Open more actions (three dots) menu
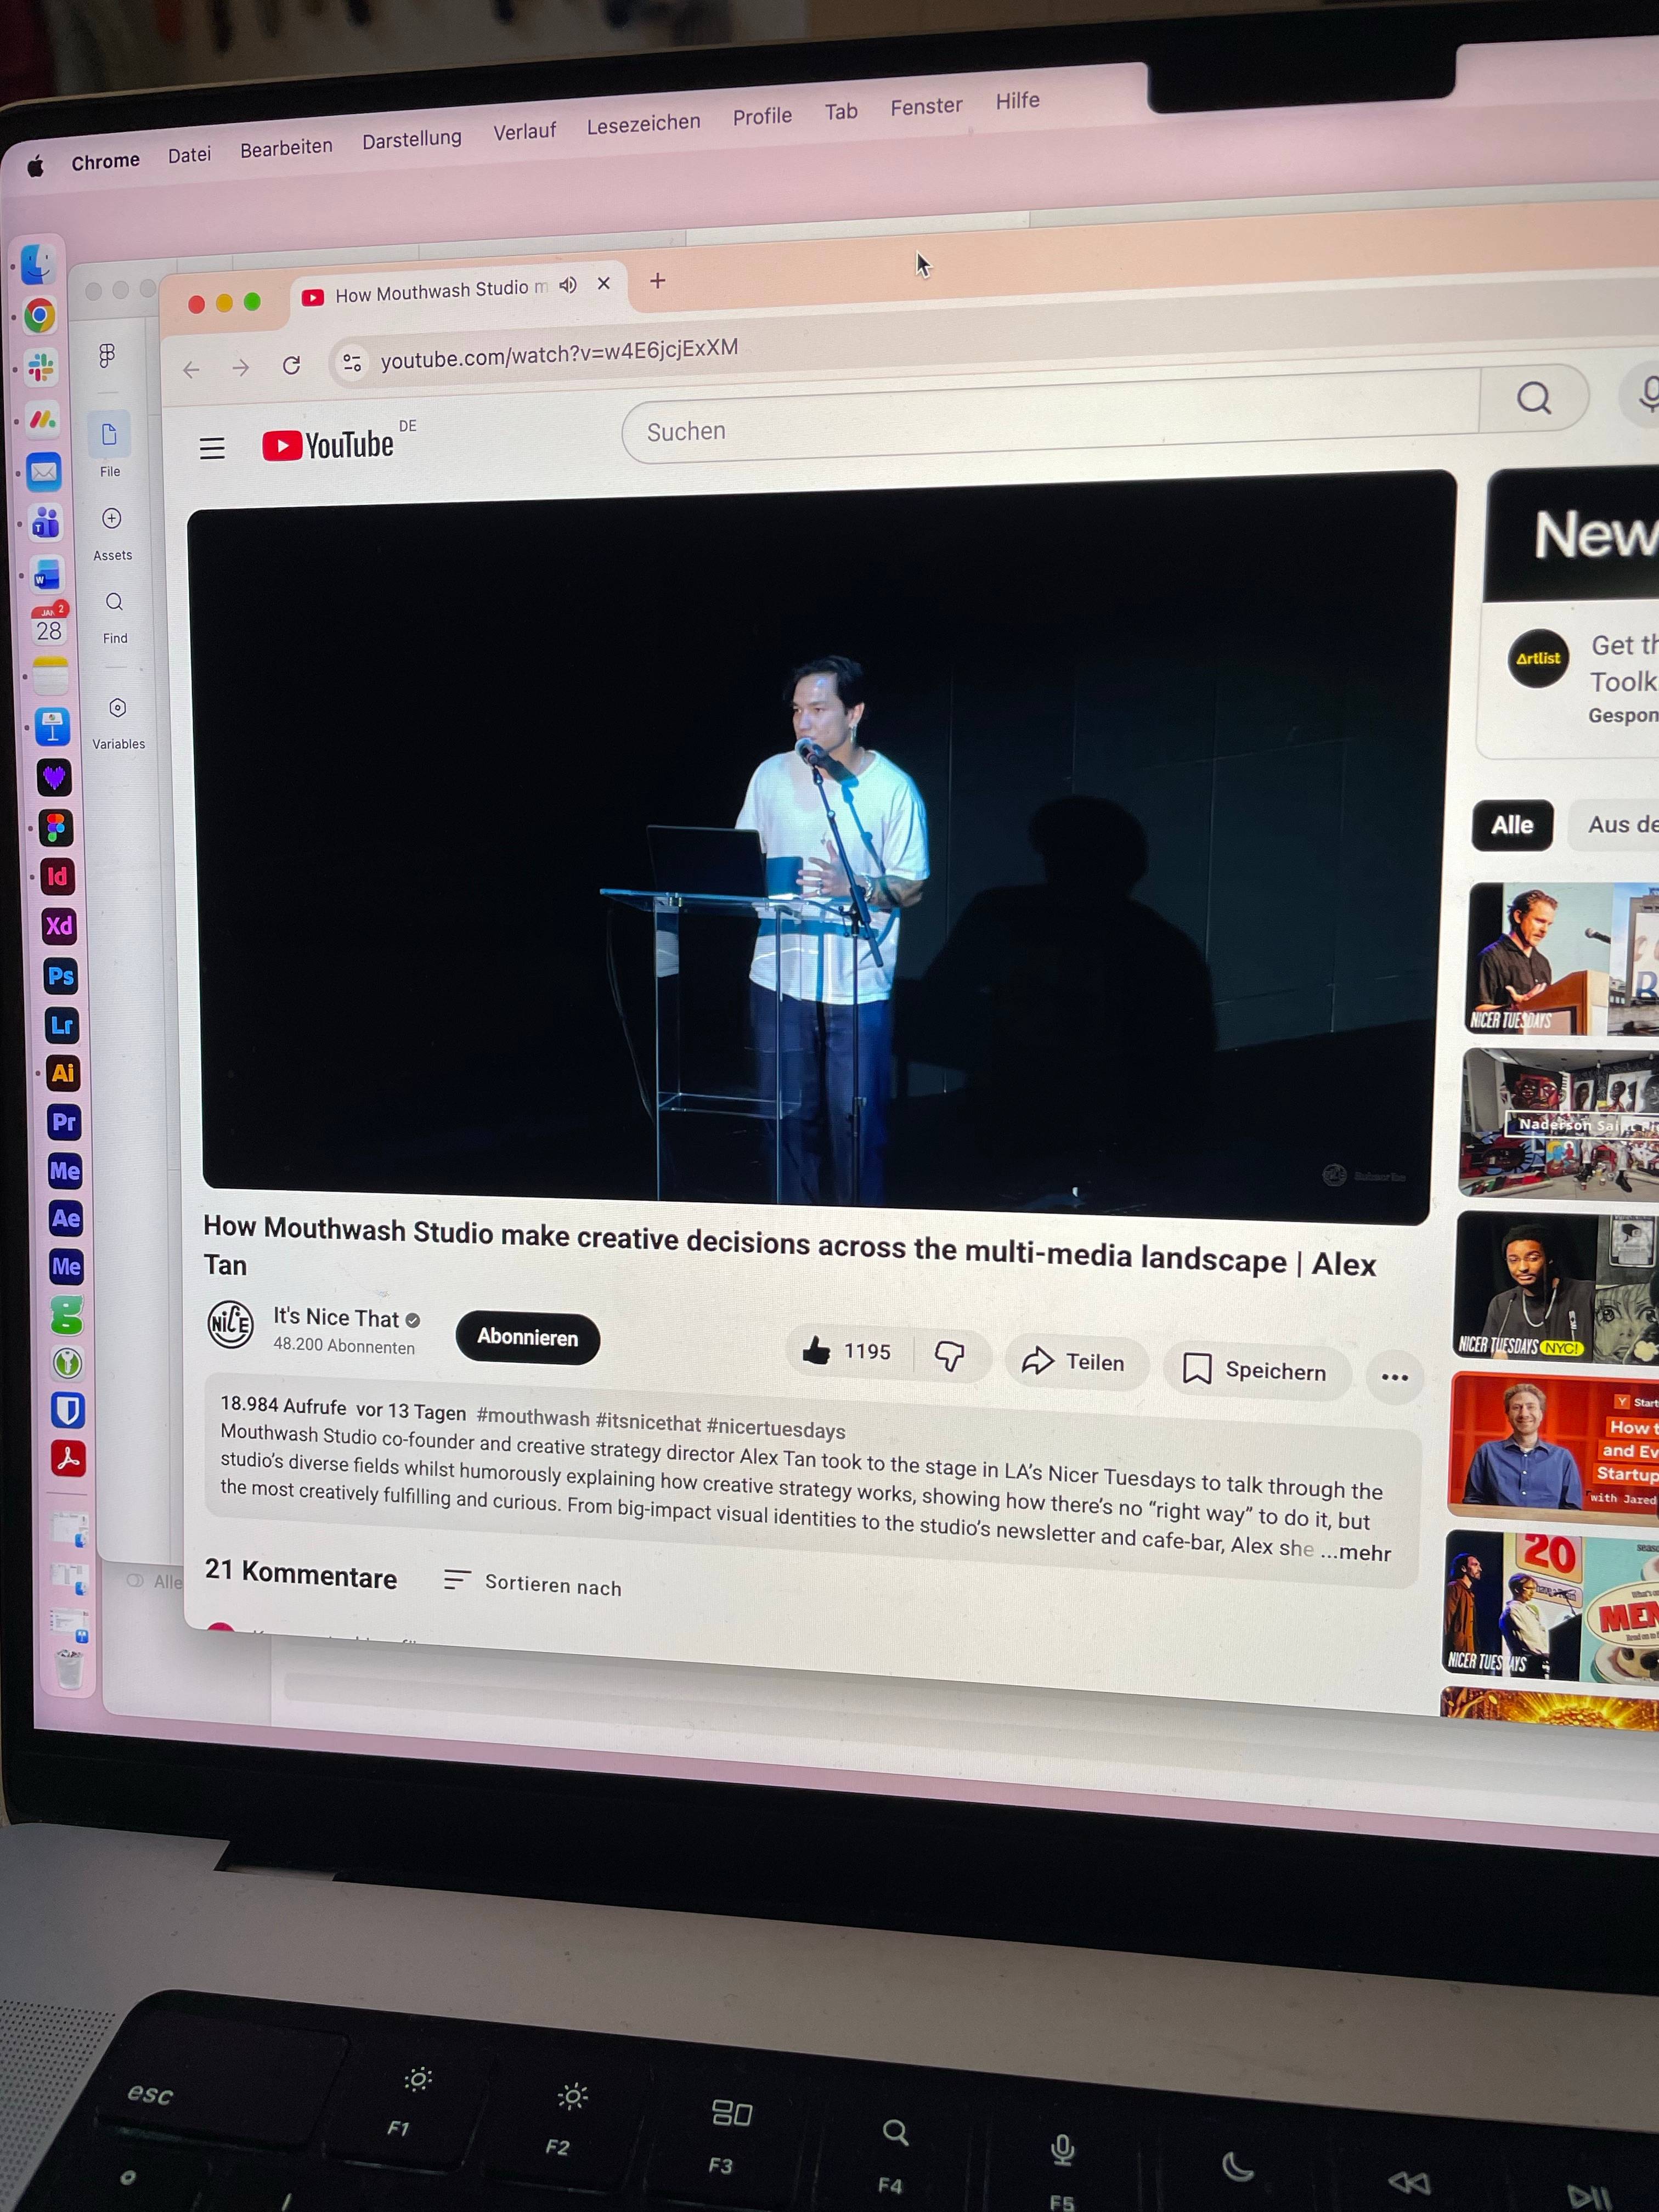 click(1394, 1377)
